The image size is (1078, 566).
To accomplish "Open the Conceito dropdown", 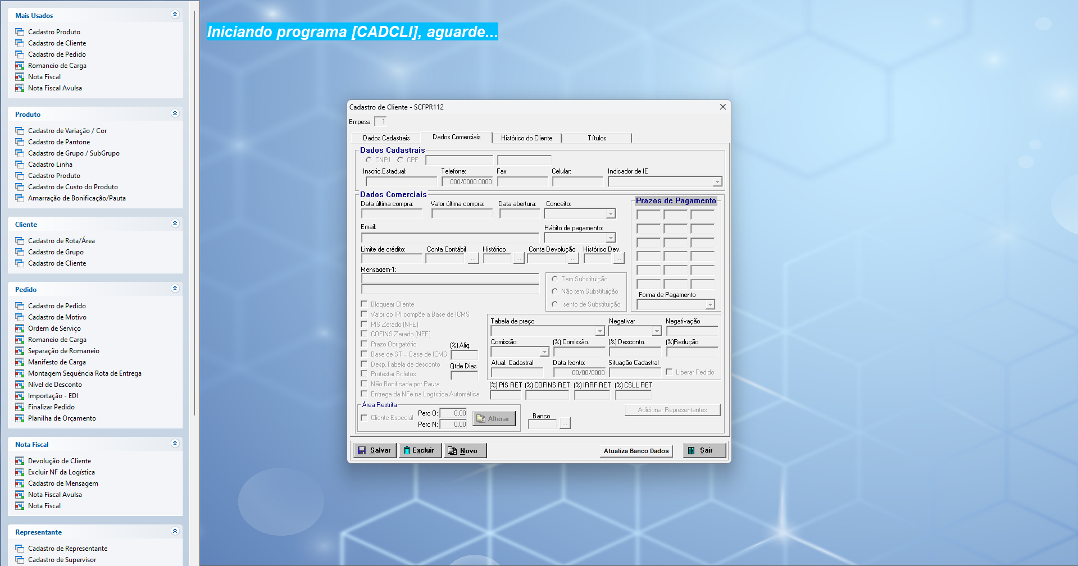I will tap(611, 214).
